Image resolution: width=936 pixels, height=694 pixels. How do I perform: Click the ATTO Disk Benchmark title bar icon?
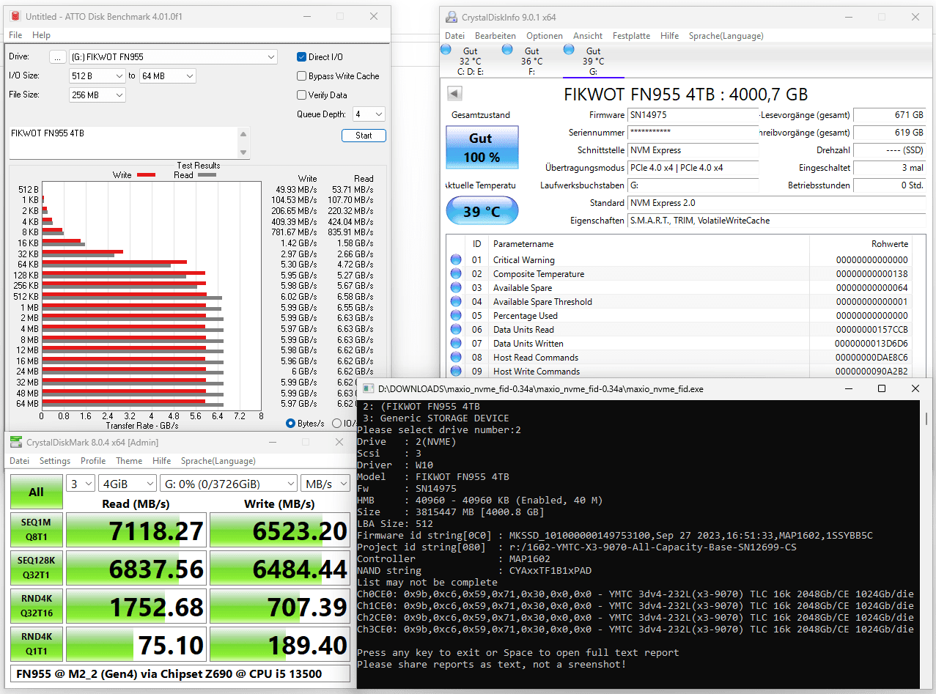click(x=15, y=16)
